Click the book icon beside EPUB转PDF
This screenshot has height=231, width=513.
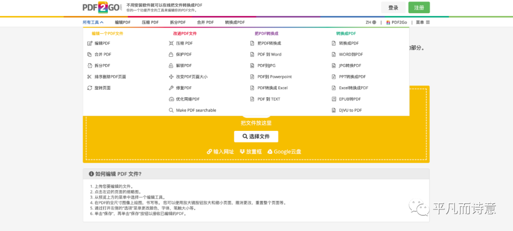tap(334, 99)
